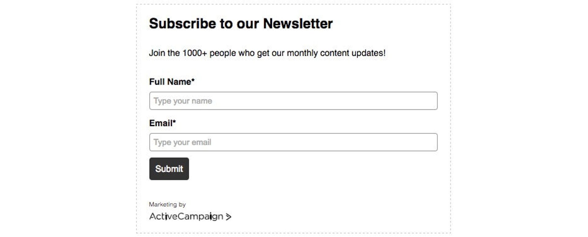
Task: Click the "Marketing by" caption text
Action: (167, 204)
